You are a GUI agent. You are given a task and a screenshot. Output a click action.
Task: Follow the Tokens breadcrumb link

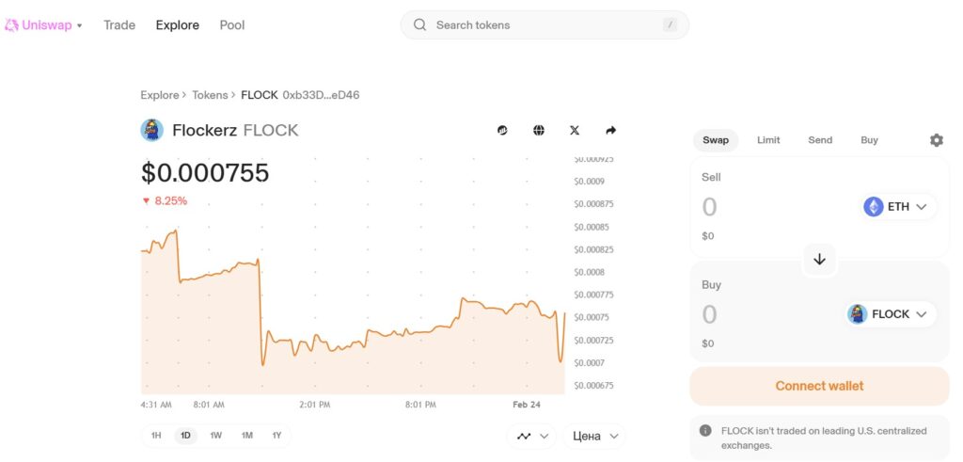(x=210, y=95)
